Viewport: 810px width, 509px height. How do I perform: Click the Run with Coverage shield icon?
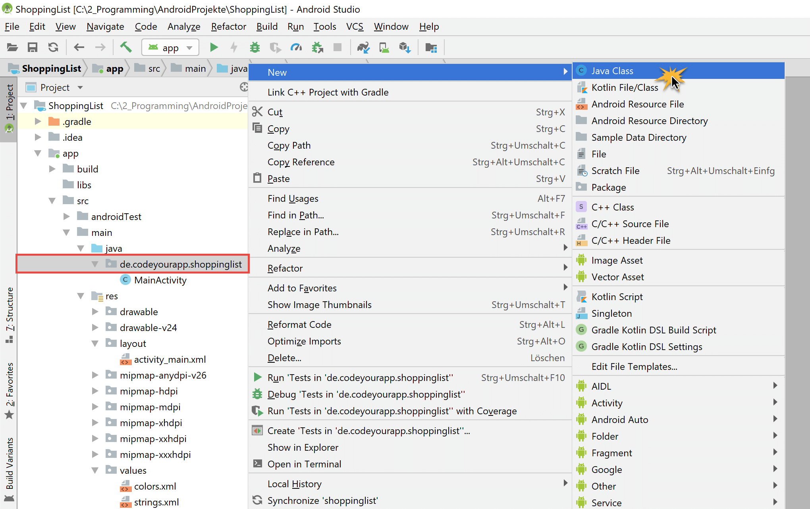pos(275,48)
